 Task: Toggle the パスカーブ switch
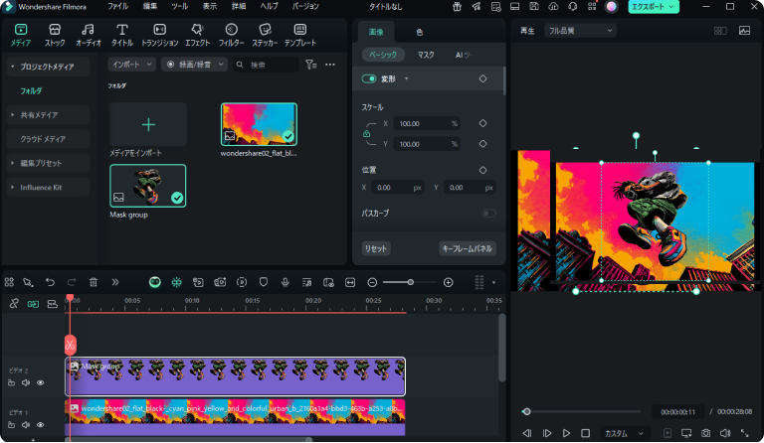(488, 214)
